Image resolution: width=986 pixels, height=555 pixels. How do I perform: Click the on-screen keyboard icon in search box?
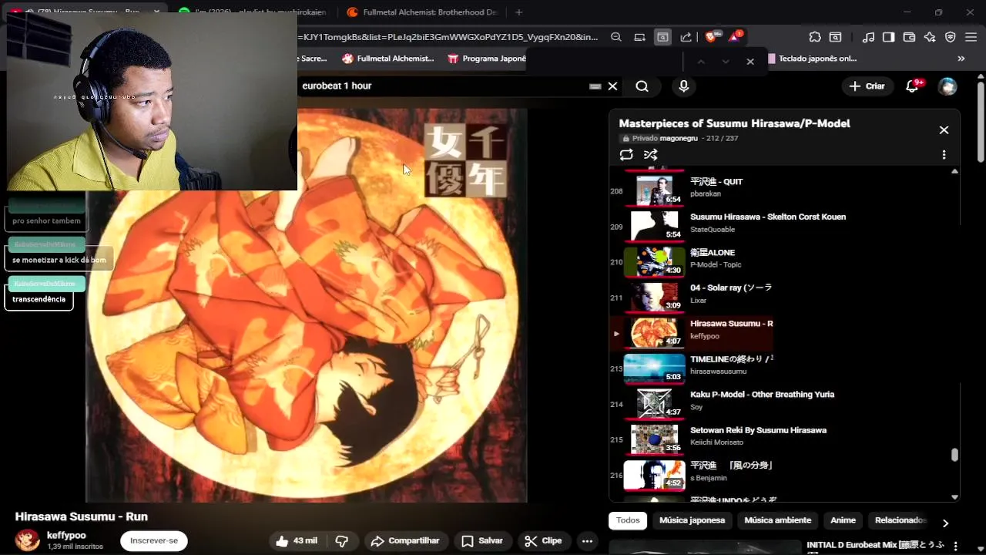595,86
